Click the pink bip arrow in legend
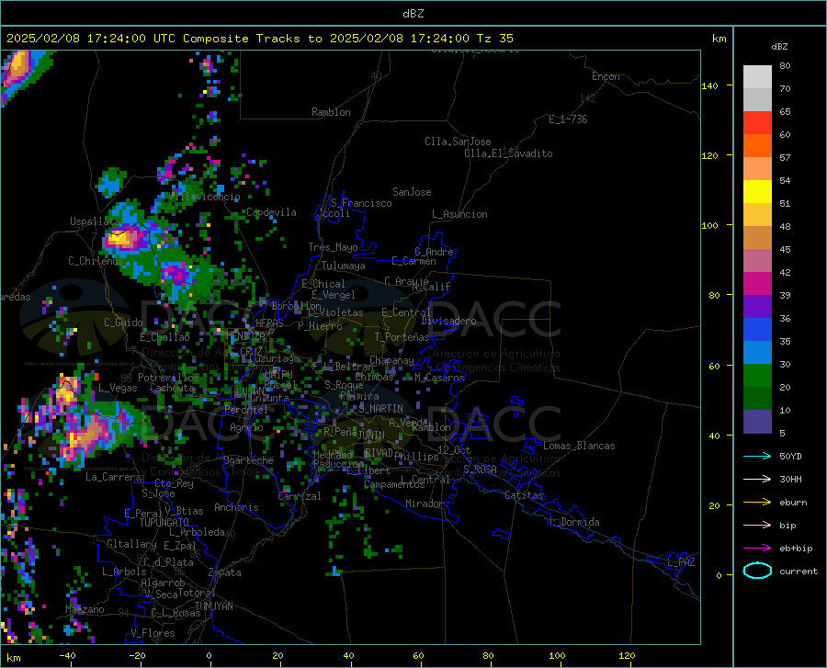 pyautogui.click(x=757, y=526)
